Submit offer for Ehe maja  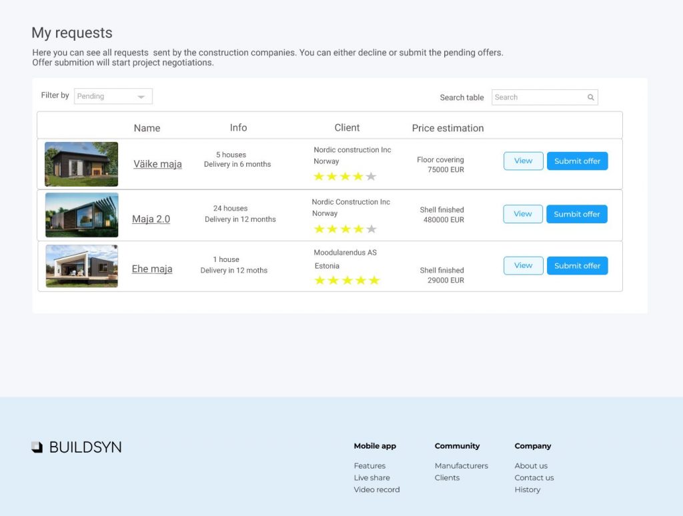coord(577,265)
